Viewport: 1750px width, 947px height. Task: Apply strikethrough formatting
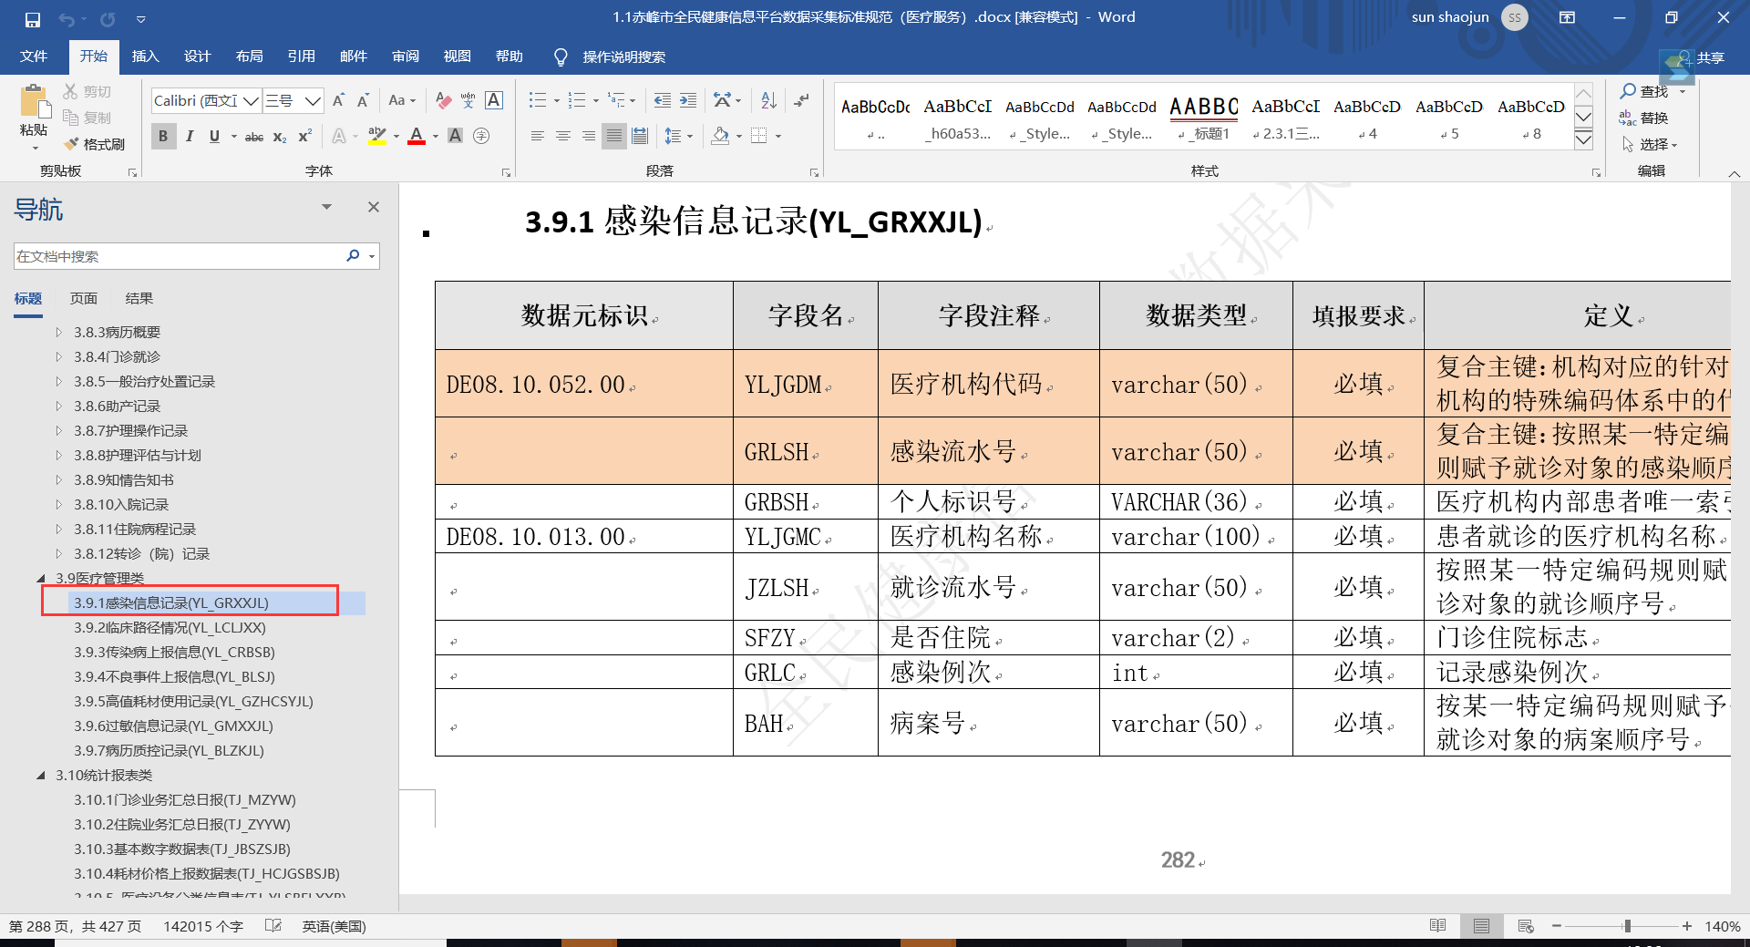click(254, 137)
